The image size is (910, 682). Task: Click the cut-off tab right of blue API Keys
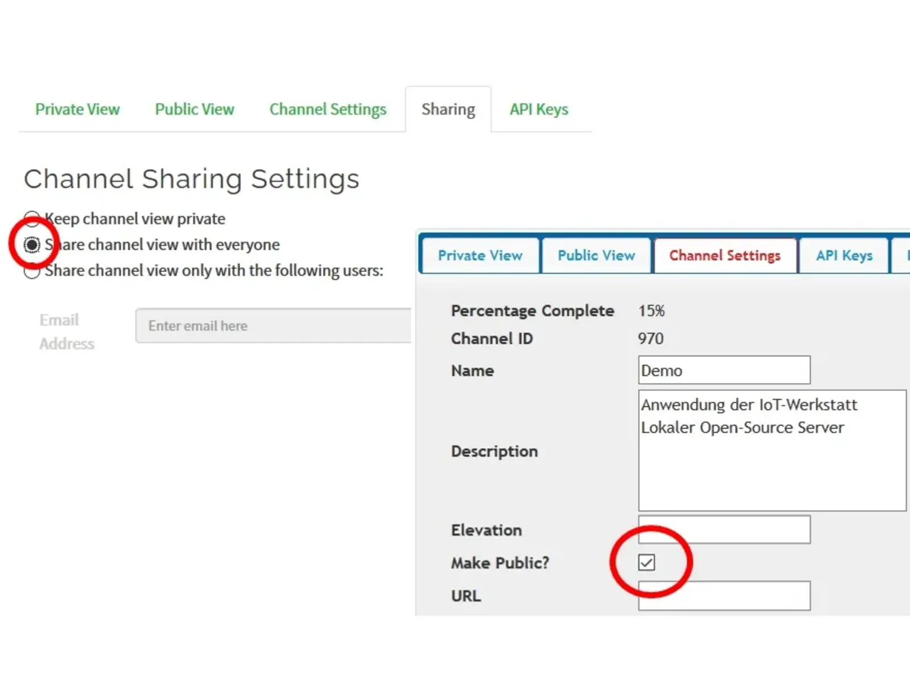click(x=902, y=256)
